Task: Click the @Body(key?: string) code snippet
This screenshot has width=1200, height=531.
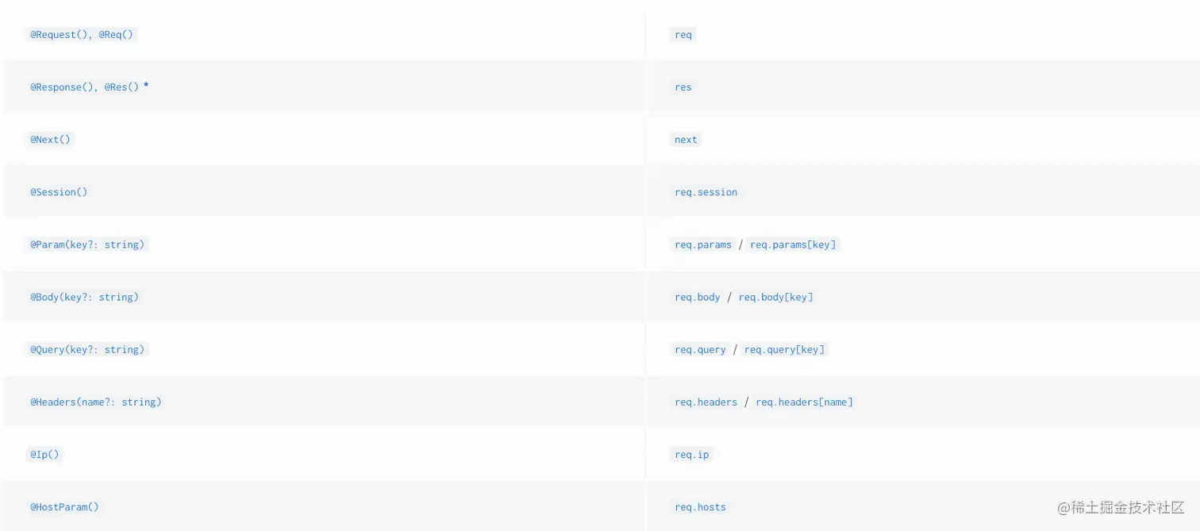Action: click(84, 297)
